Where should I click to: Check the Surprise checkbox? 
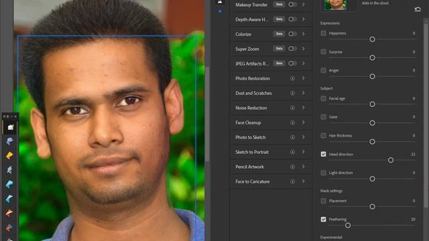(x=323, y=52)
